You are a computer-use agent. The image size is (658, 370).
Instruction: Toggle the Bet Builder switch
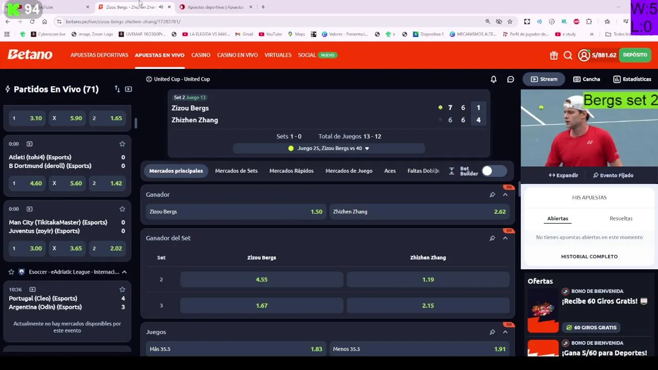click(x=493, y=171)
